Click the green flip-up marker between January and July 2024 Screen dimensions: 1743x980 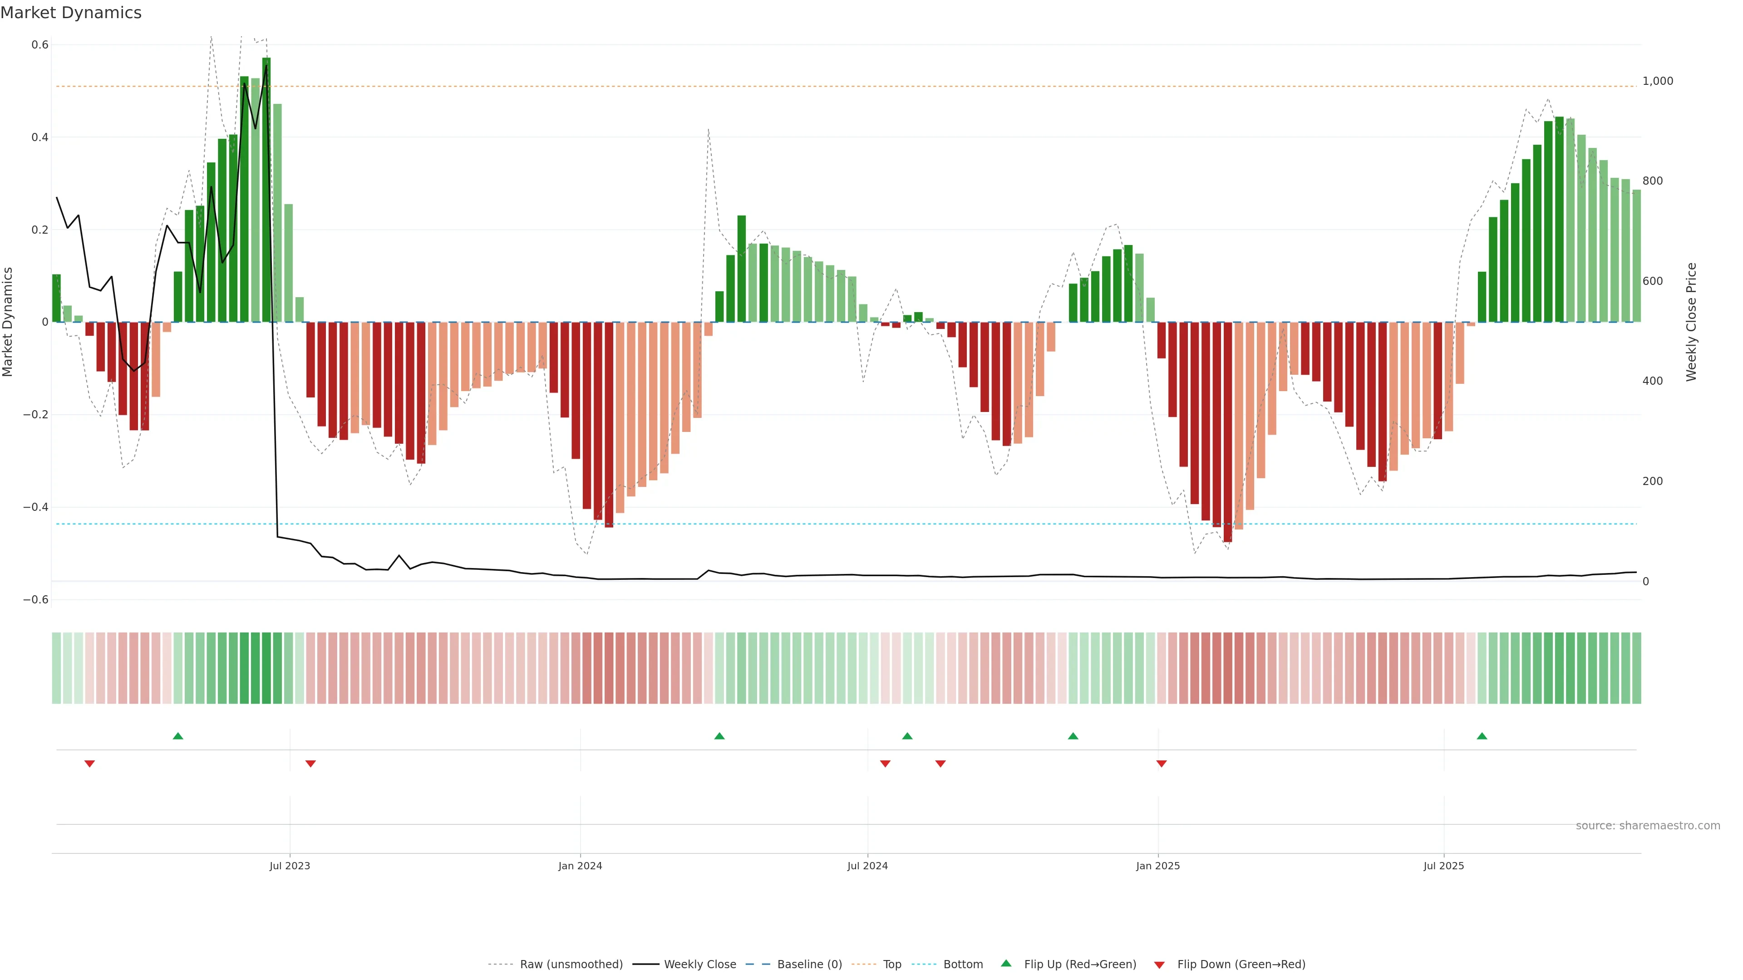(719, 736)
